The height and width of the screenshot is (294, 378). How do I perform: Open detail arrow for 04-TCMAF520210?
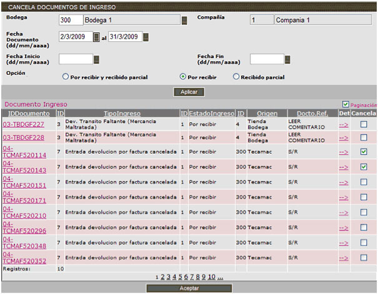click(x=344, y=213)
